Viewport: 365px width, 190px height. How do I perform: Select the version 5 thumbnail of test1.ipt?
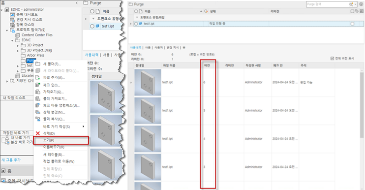pyautogui.click(x=148, y=111)
